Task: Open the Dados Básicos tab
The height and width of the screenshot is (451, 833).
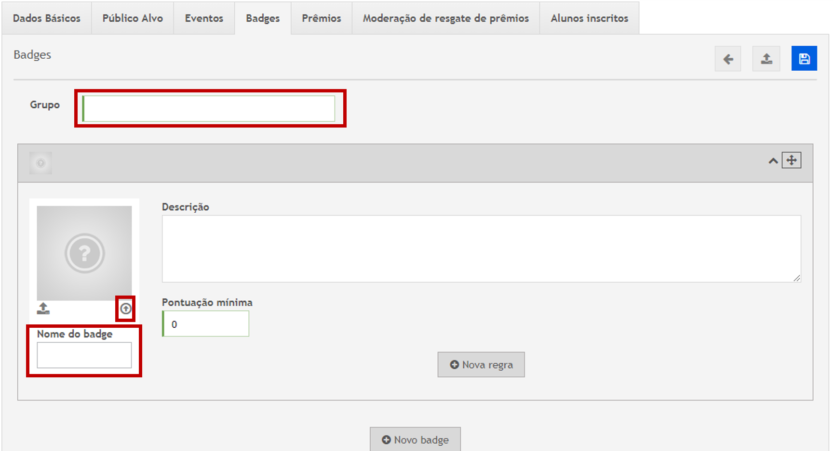Action: (47, 18)
